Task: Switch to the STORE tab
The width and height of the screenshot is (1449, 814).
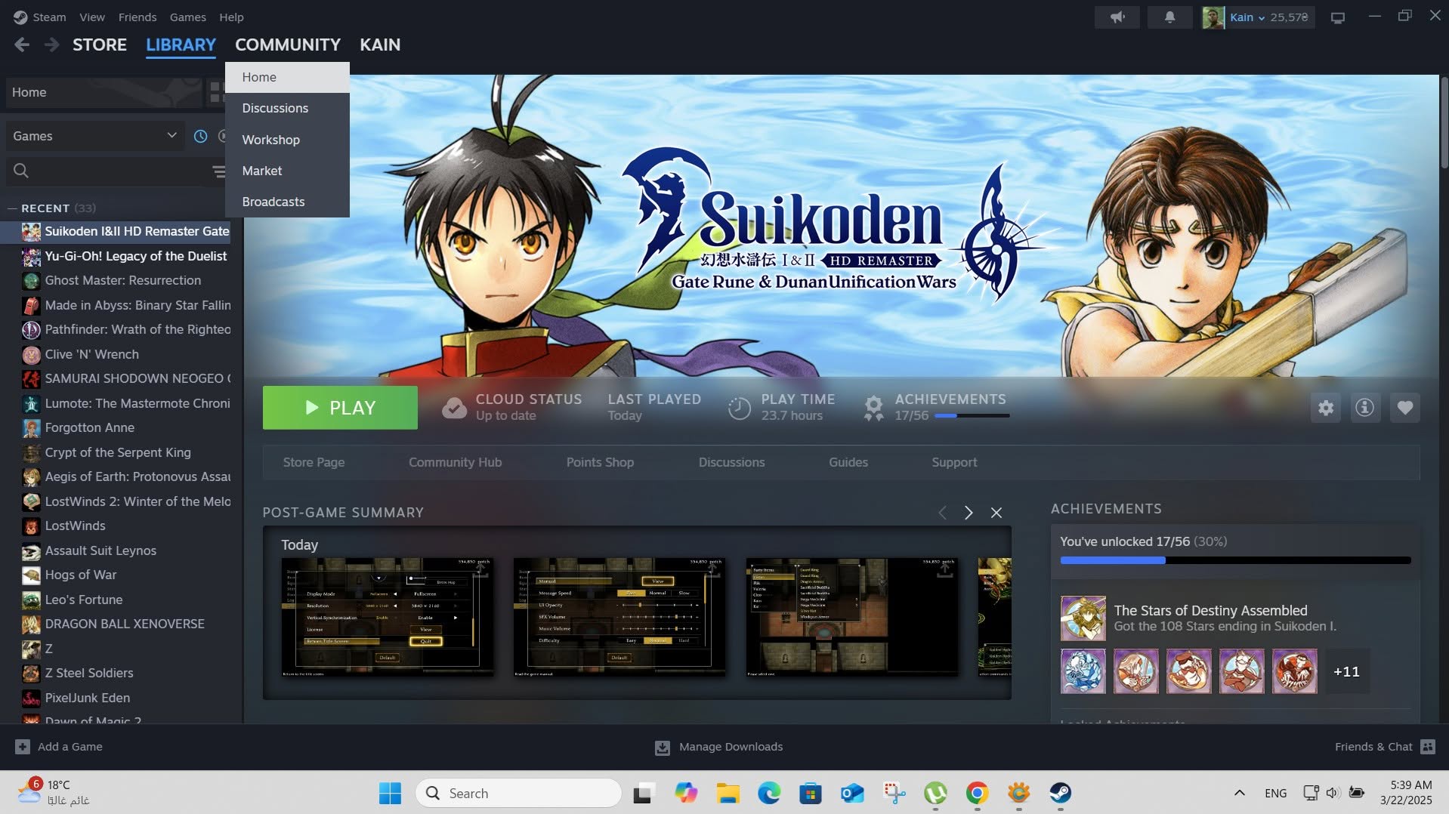Action: (100, 45)
